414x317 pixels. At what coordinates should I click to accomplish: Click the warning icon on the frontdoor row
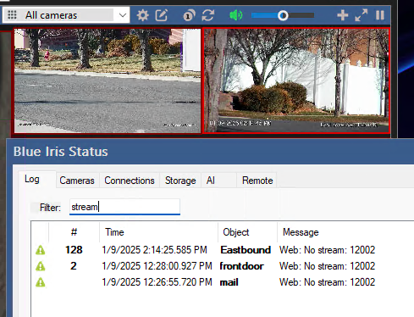(x=41, y=266)
